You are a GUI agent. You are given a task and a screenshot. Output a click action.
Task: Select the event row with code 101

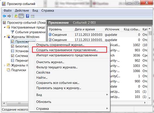coord(129,92)
